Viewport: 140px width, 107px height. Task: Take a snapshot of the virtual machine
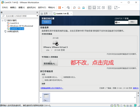tap(74, 8)
